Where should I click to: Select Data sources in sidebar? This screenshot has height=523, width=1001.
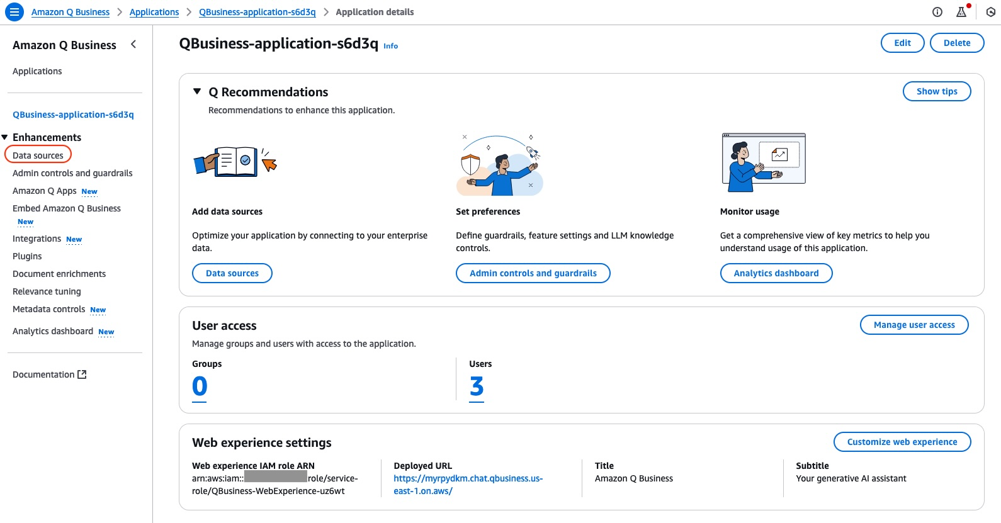pos(38,155)
